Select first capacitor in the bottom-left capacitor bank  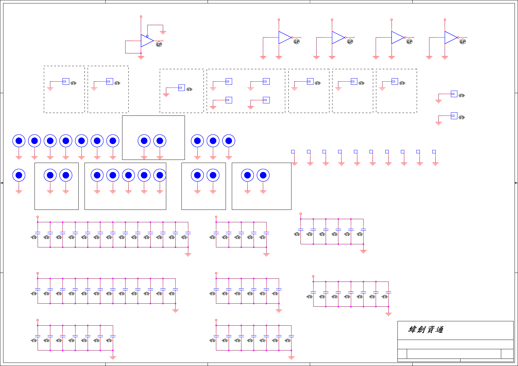click(38, 336)
